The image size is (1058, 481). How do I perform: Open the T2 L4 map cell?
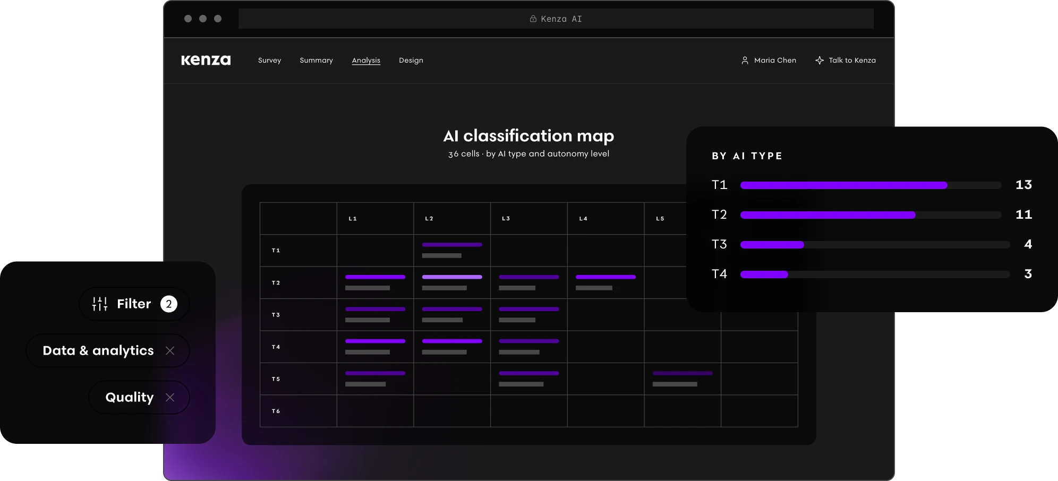click(x=605, y=282)
